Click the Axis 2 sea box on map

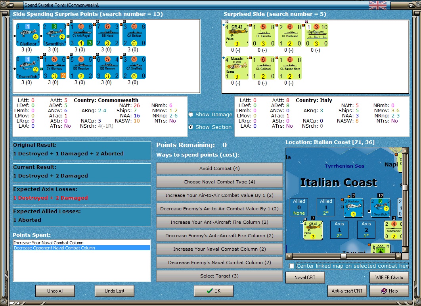(x=366, y=229)
